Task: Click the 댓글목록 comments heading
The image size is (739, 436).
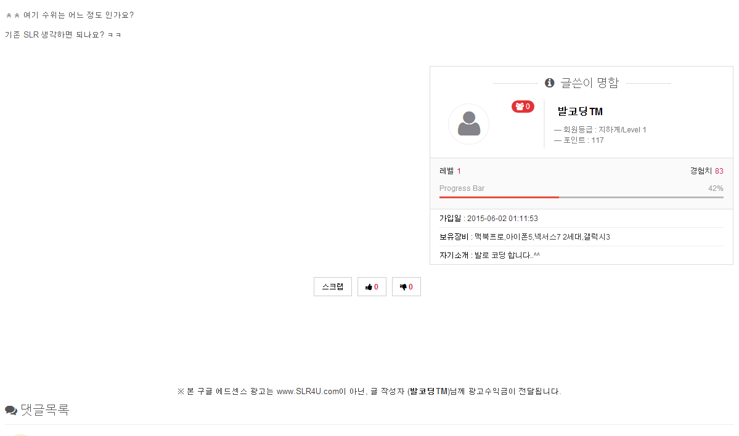Action: [x=45, y=410]
